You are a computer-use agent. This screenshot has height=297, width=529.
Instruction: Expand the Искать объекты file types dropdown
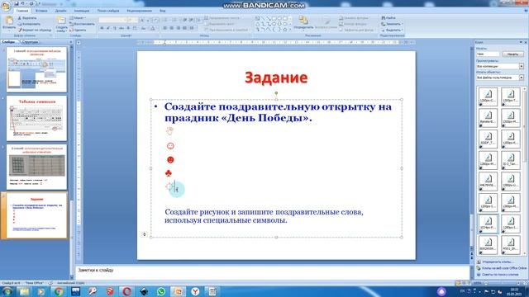click(522, 78)
